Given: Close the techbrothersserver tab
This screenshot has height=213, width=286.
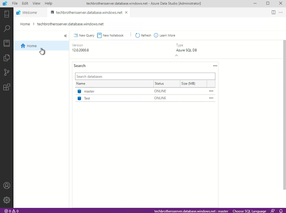Looking at the screenshot, I should [x=126, y=13].
